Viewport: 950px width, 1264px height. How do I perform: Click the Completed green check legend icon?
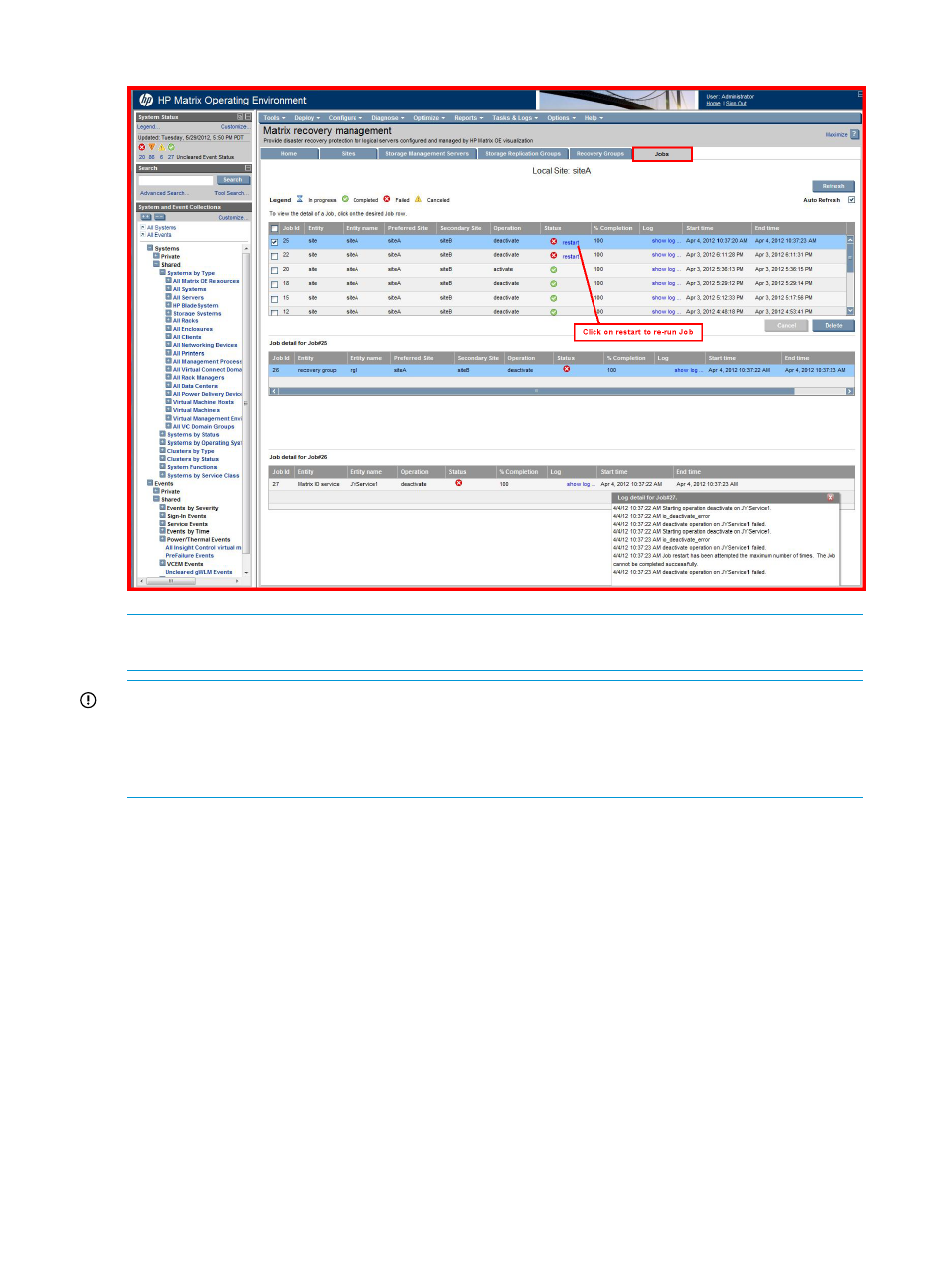(x=346, y=199)
